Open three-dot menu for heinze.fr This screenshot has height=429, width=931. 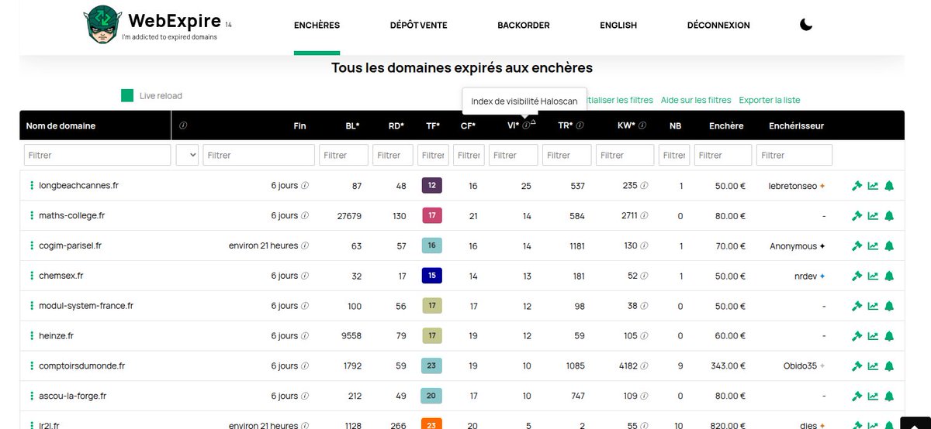pyautogui.click(x=32, y=336)
